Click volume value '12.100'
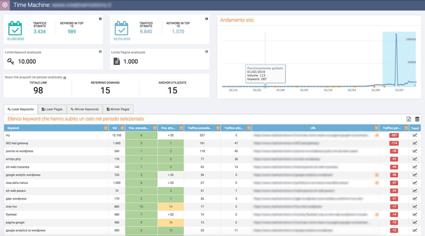Image resolution: width=425 pixels, height=236 pixels. (117, 135)
